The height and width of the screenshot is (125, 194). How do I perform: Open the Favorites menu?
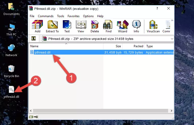pyautogui.click(x=73, y=16)
